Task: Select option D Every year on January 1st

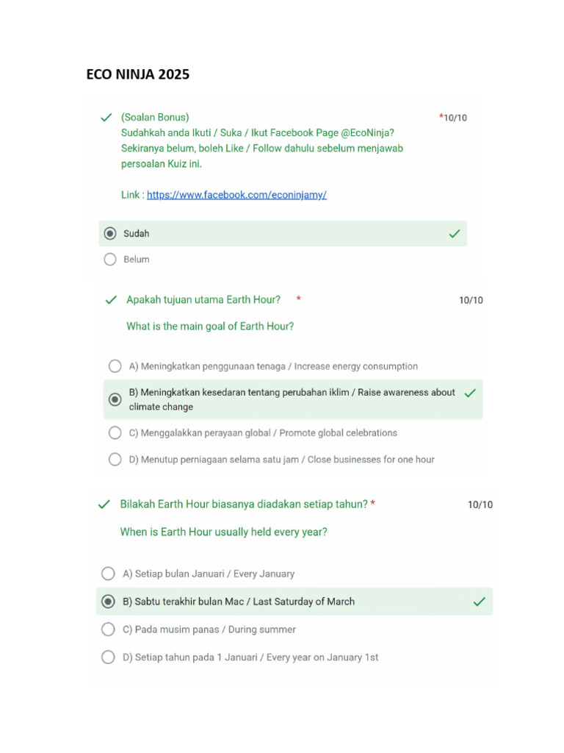Action: tap(109, 657)
